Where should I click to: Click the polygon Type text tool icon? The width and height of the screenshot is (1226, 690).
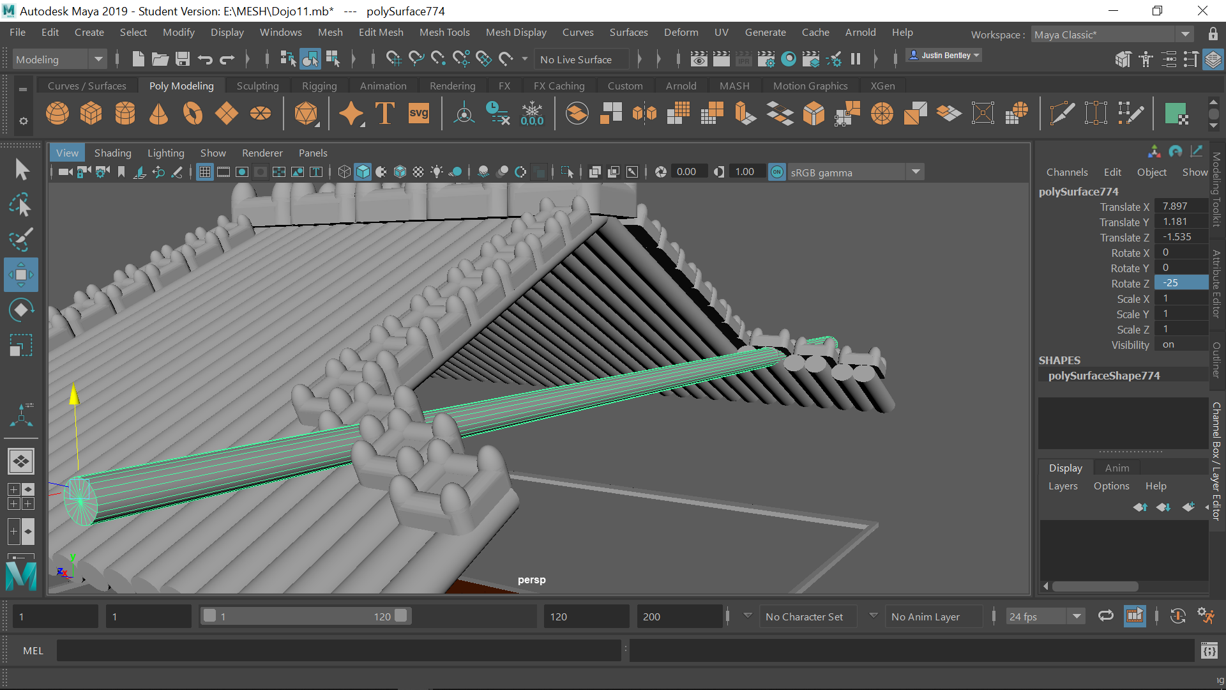pyautogui.click(x=385, y=114)
